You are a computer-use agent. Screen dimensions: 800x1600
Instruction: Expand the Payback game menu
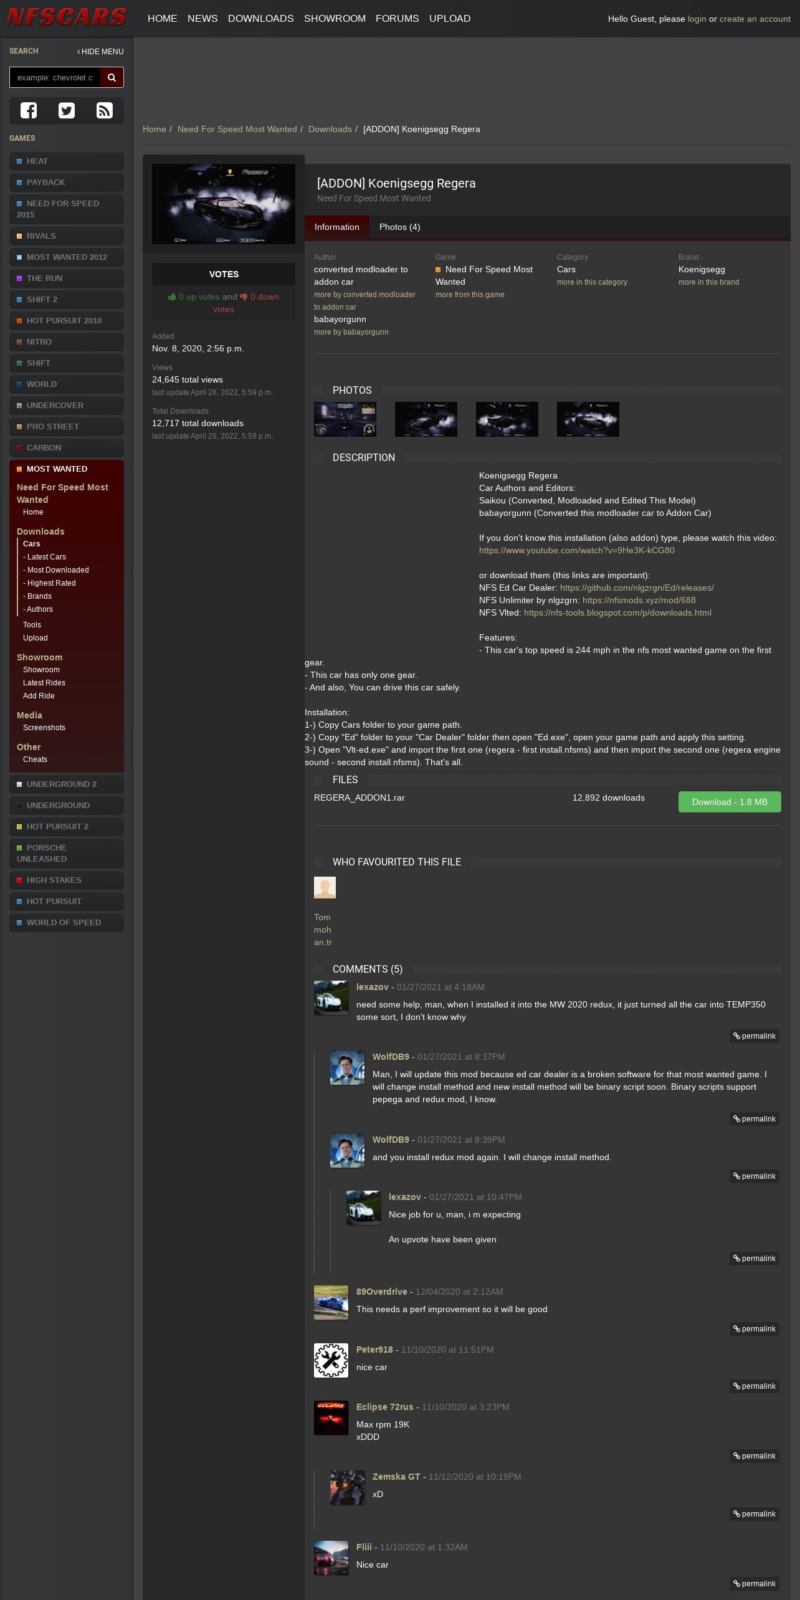coord(67,183)
